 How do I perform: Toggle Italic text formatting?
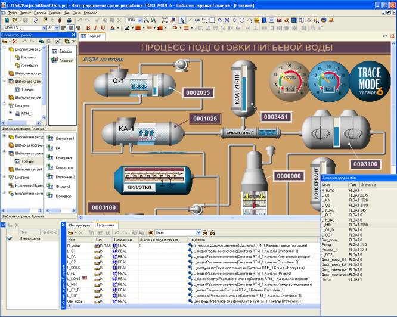coord(95,27)
